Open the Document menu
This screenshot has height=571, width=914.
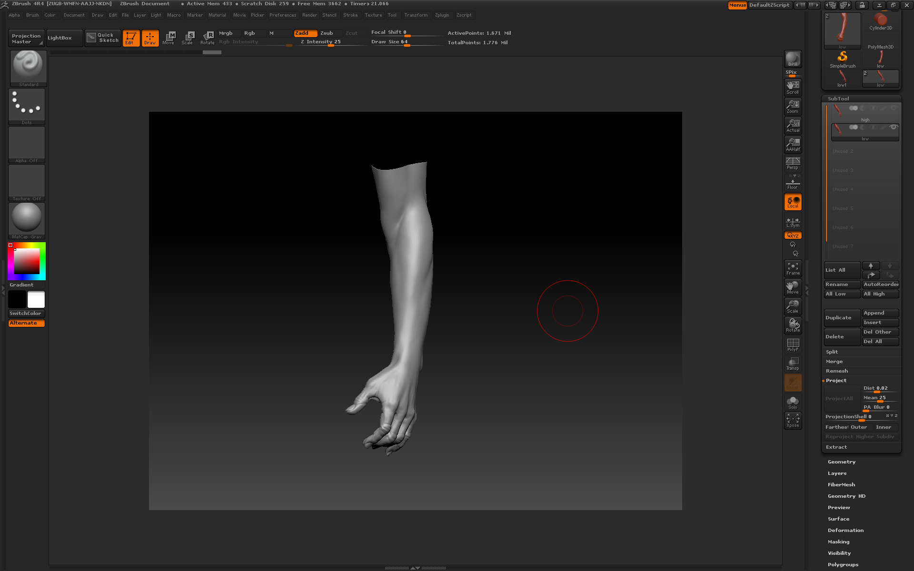point(74,15)
